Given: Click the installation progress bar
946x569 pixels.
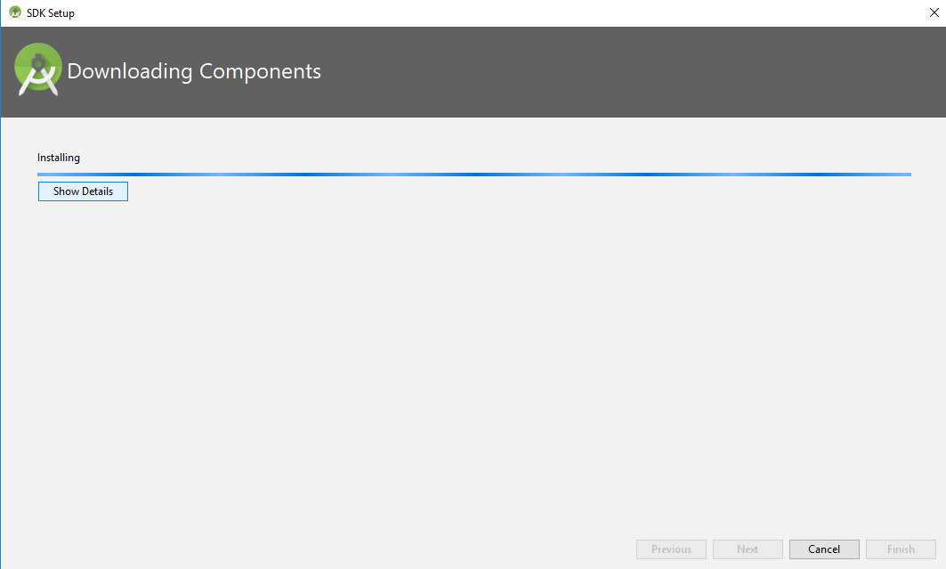Looking at the screenshot, I should (473, 175).
